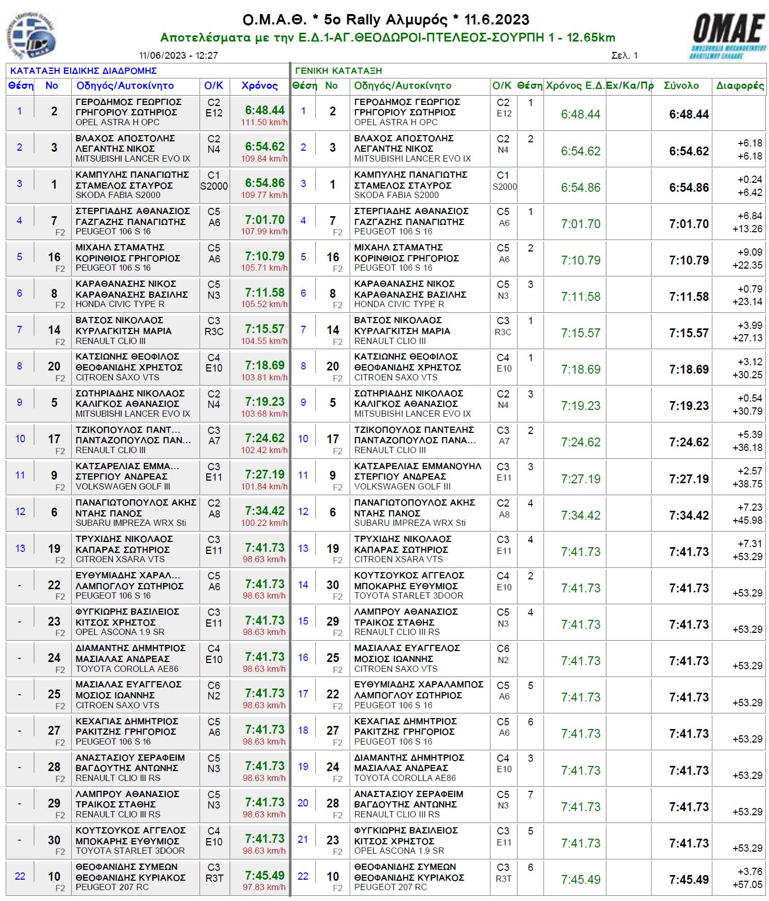Click the OMAE logo in top-right corner
Viewport: 769px width, 901px height.
click(x=728, y=35)
